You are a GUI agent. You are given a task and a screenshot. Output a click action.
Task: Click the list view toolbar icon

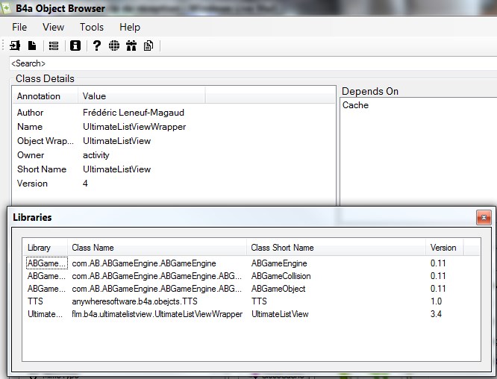click(x=54, y=46)
